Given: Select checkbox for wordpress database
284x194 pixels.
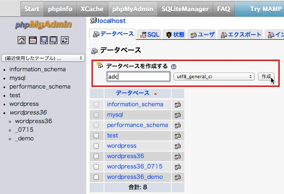Looking at the screenshot, I should click(96, 146).
